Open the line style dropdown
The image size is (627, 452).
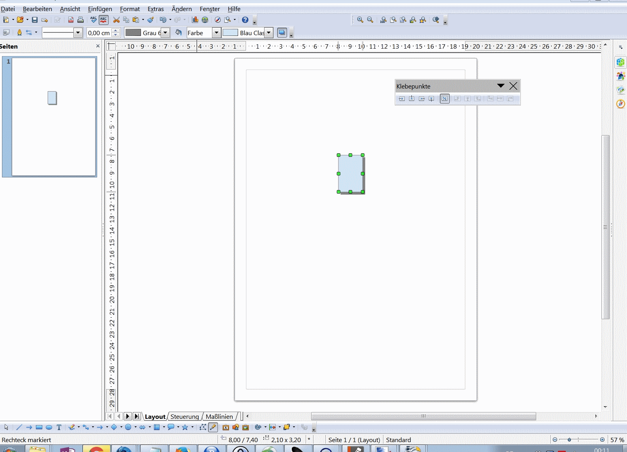(x=78, y=33)
